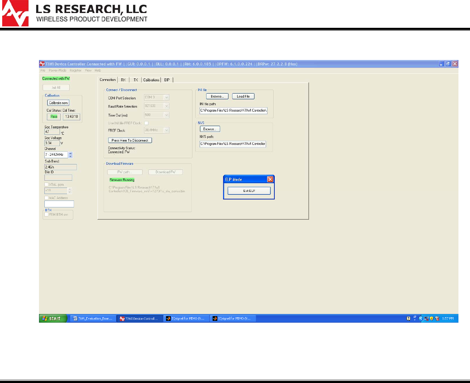Click the MAC Address input field

click(59, 204)
